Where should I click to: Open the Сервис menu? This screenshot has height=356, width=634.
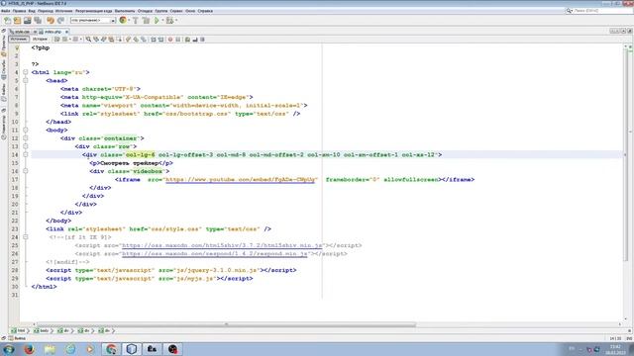pos(176,11)
